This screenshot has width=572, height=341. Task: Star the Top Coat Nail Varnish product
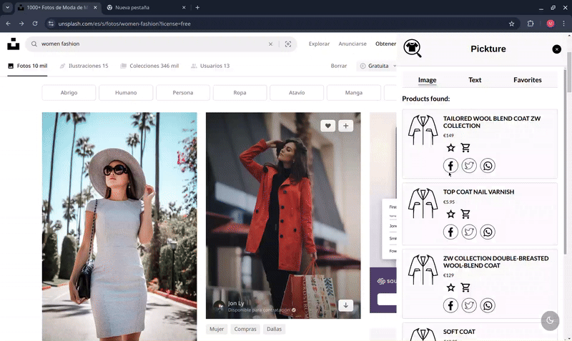[451, 214]
